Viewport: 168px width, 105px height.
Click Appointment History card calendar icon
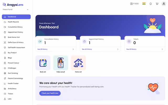[x=85, y=41]
